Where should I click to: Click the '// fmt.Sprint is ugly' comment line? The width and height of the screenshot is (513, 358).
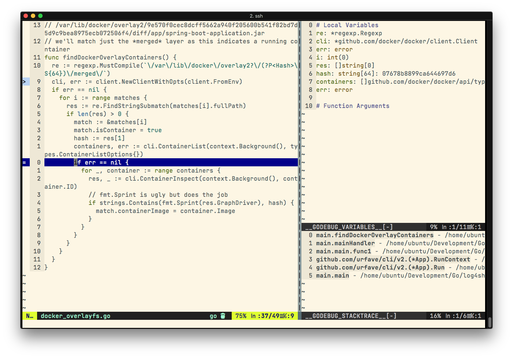[158, 195]
